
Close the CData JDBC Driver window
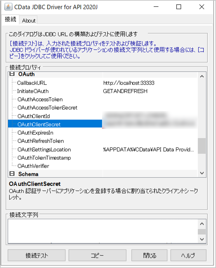202,7
